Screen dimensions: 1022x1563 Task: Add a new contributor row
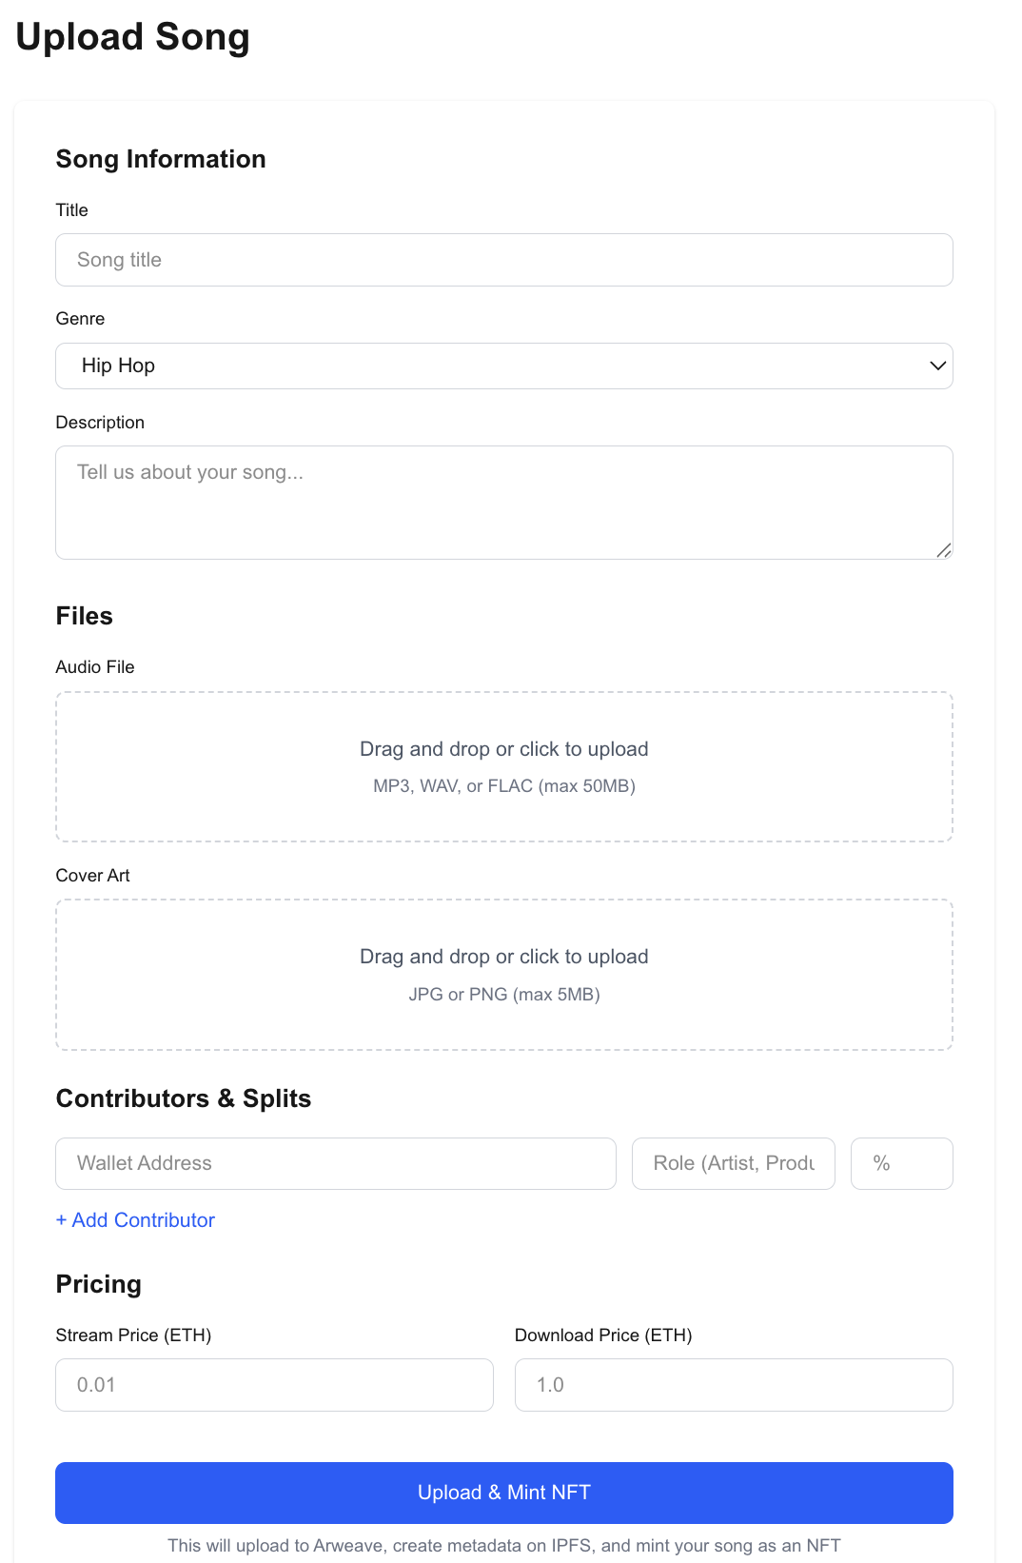(x=135, y=1220)
